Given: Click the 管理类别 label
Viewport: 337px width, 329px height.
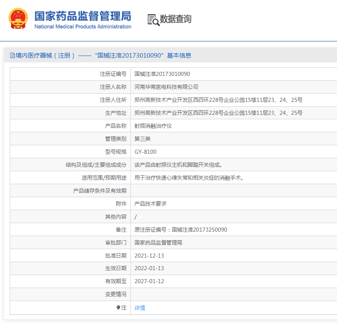Looking at the screenshot, I should click(115, 139).
